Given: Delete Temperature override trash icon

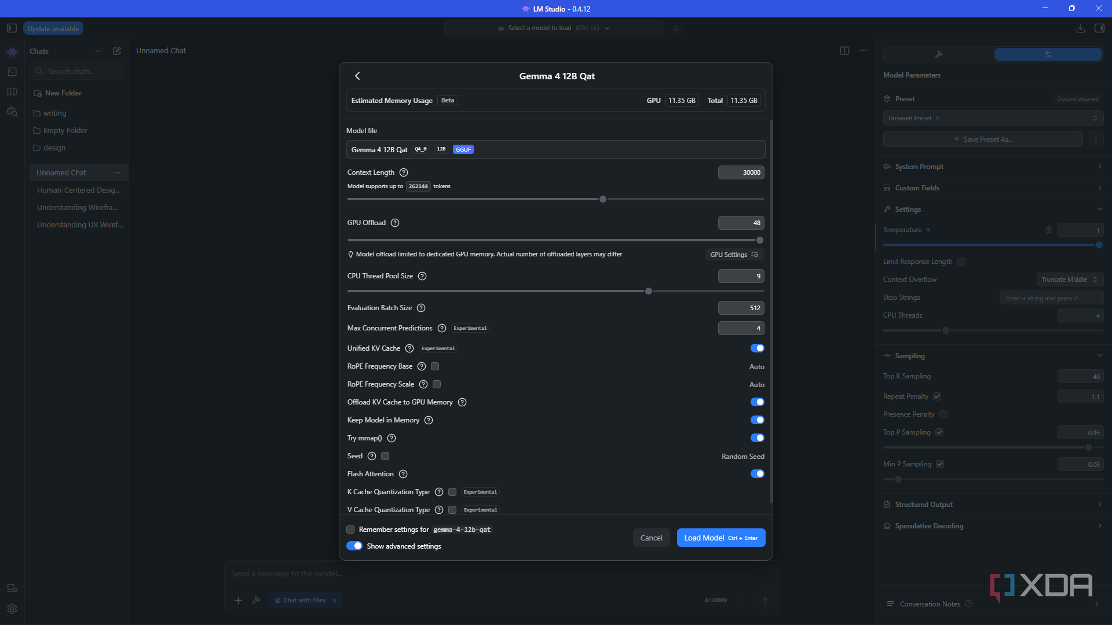Looking at the screenshot, I should (x=1049, y=230).
